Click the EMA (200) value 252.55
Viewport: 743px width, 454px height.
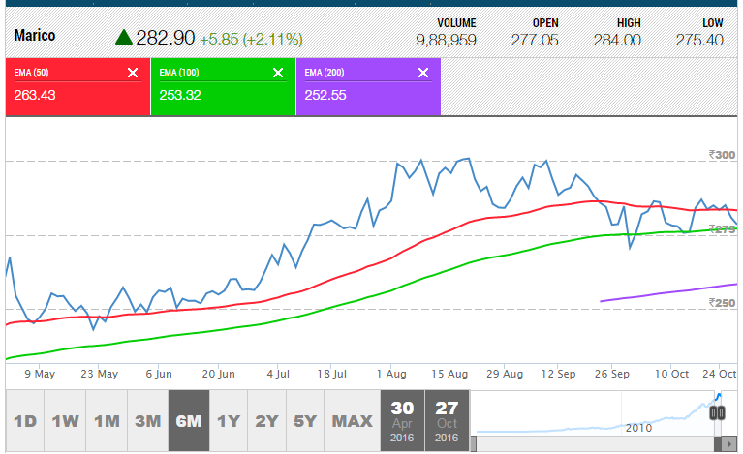click(x=325, y=95)
